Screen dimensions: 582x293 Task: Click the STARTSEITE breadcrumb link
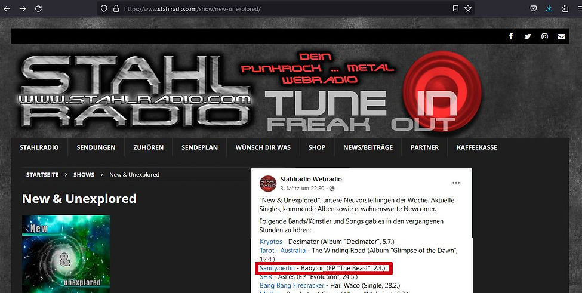point(42,175)
